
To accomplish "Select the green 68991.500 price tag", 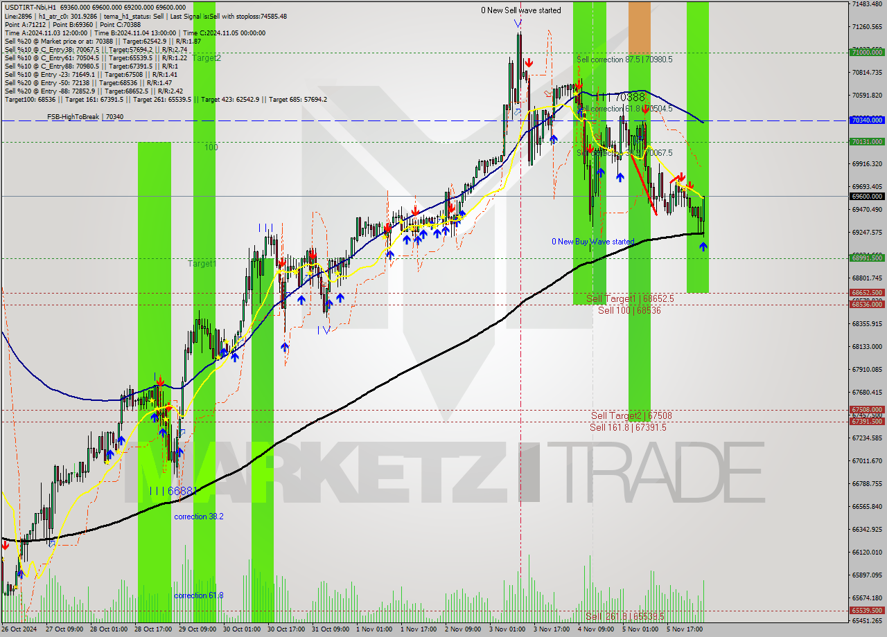I will tap(866, 258).
